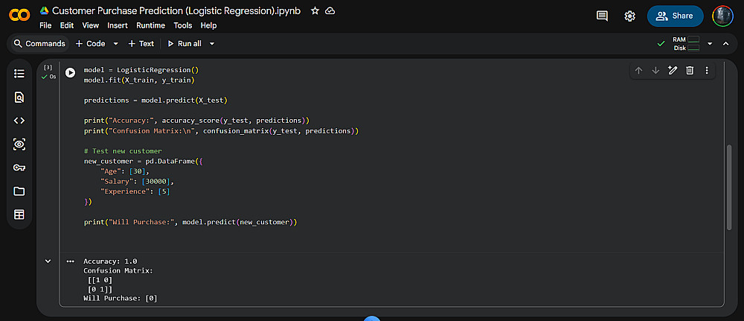Viewport: 744px width, 321px height.
Task: Open the Files folder panel
Action: point(19,191)
